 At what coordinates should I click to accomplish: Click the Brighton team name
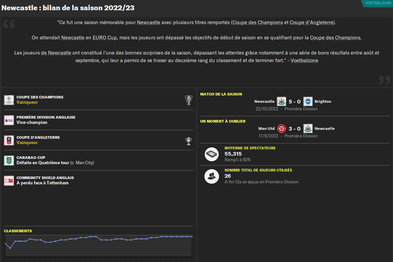tap(323, 102)
